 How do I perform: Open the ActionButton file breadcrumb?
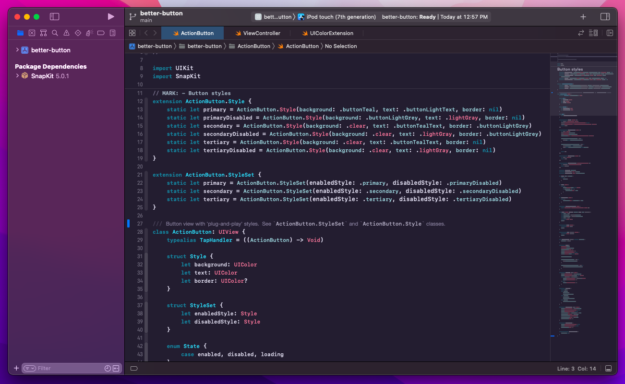298,46
